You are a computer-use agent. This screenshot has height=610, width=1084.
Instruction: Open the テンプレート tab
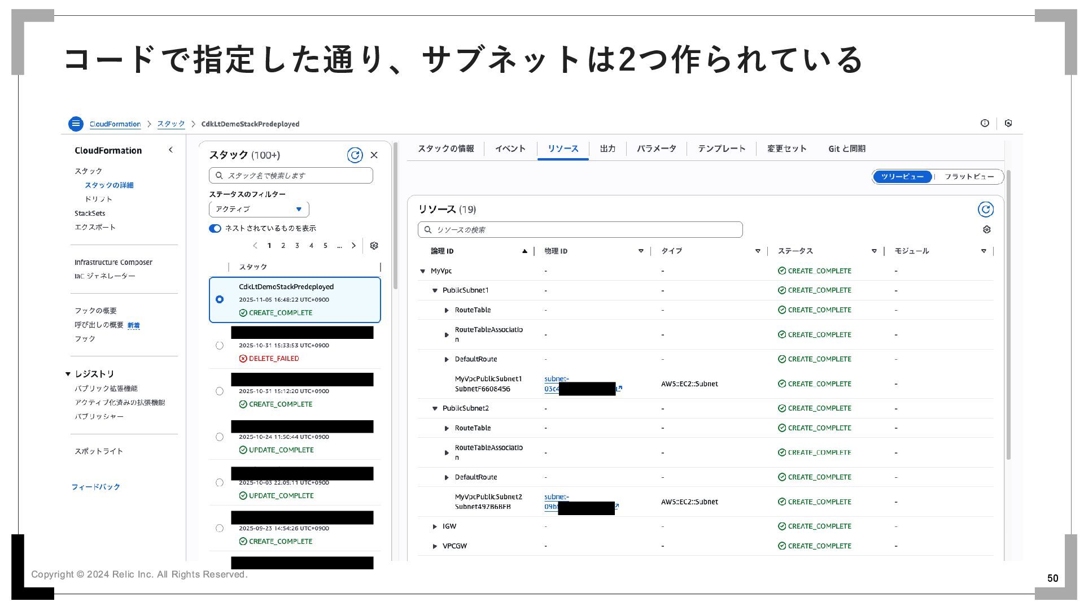pyautogui.click(x=721, y=149)
